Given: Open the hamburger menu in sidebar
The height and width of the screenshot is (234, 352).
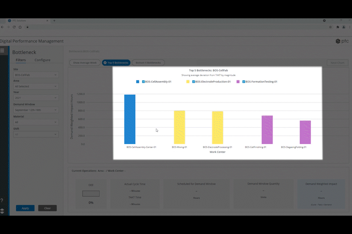Looking at the screenshot, I should tap(2, 50).
